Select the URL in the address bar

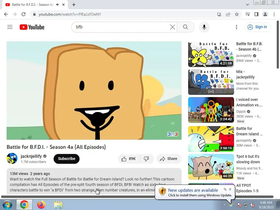(70, 14)
